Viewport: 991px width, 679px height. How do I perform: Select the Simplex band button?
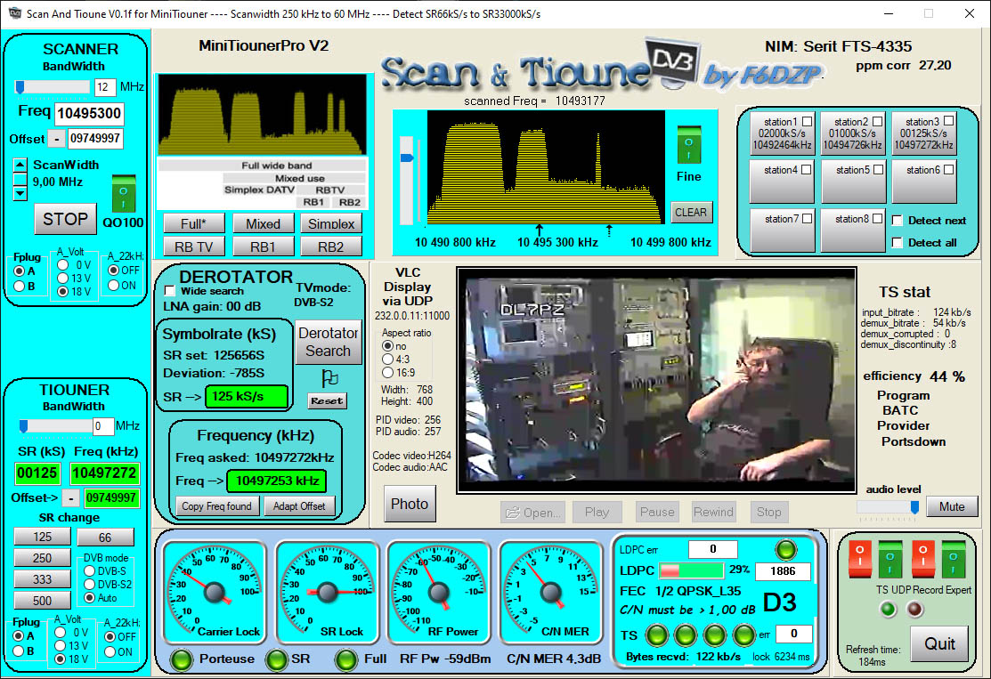[x=331, y=223]
